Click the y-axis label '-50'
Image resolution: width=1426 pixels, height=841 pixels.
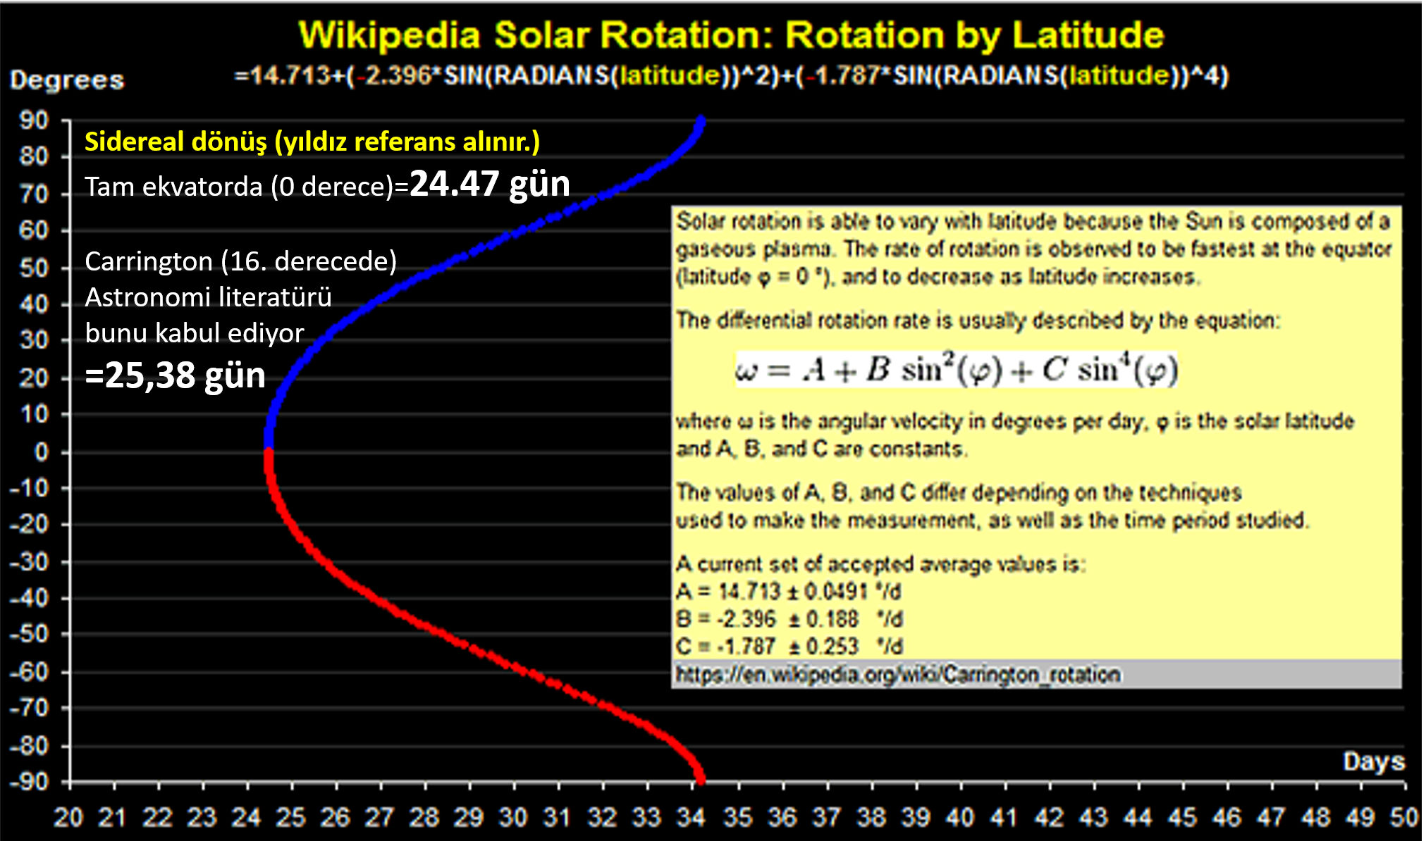pyautogui.click(x=30, y=634)
